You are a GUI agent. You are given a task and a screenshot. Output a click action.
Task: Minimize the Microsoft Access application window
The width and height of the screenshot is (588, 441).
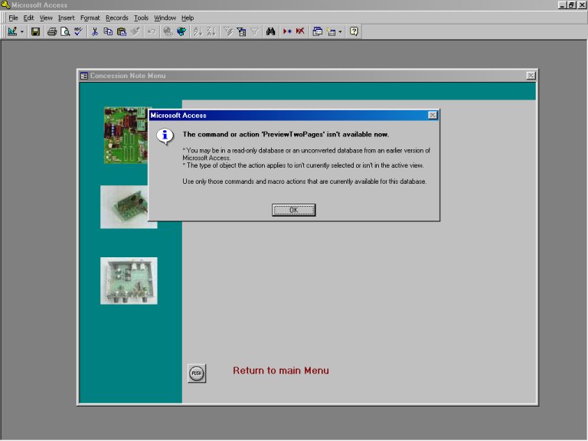562,5
